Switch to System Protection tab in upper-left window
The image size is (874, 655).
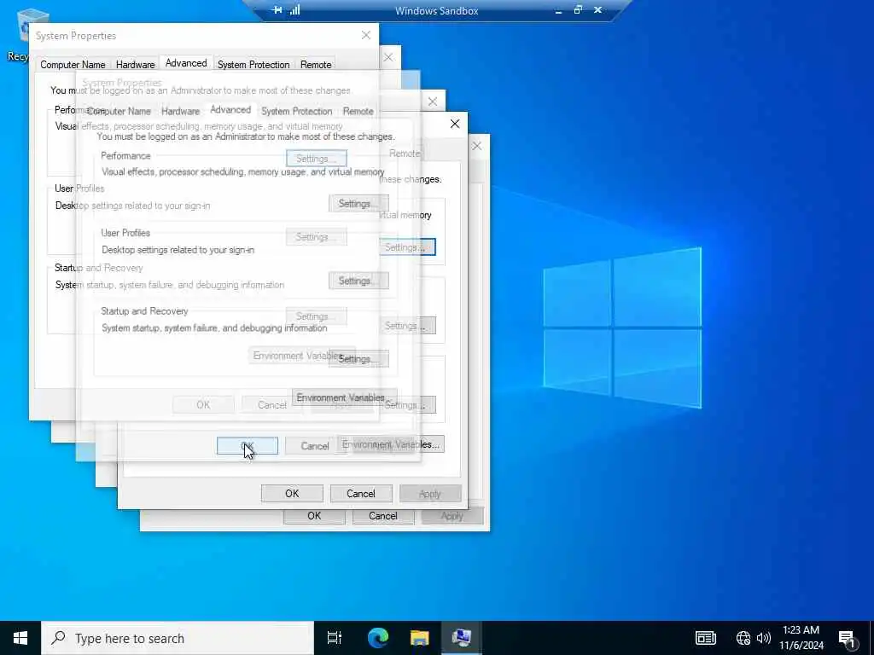point(253,65)
